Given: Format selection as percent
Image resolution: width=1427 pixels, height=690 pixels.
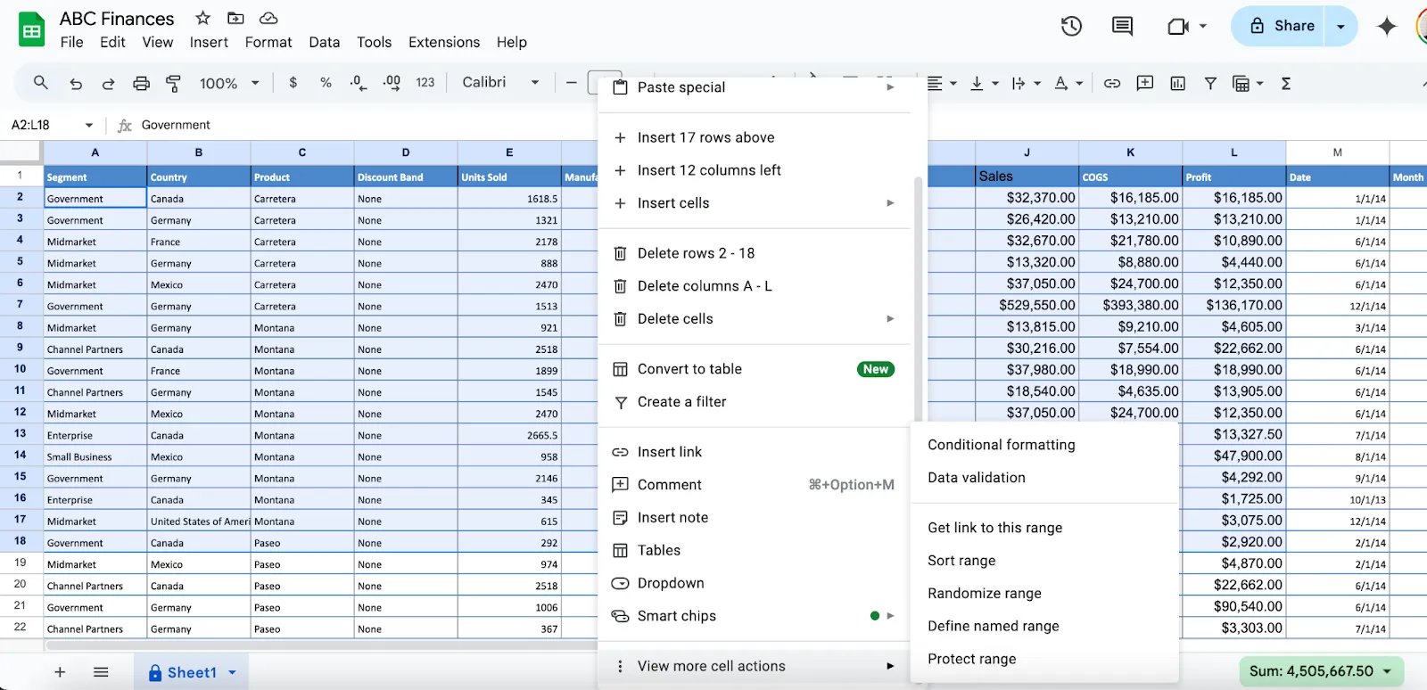Looking at the screenshot, I should (326, 83).
